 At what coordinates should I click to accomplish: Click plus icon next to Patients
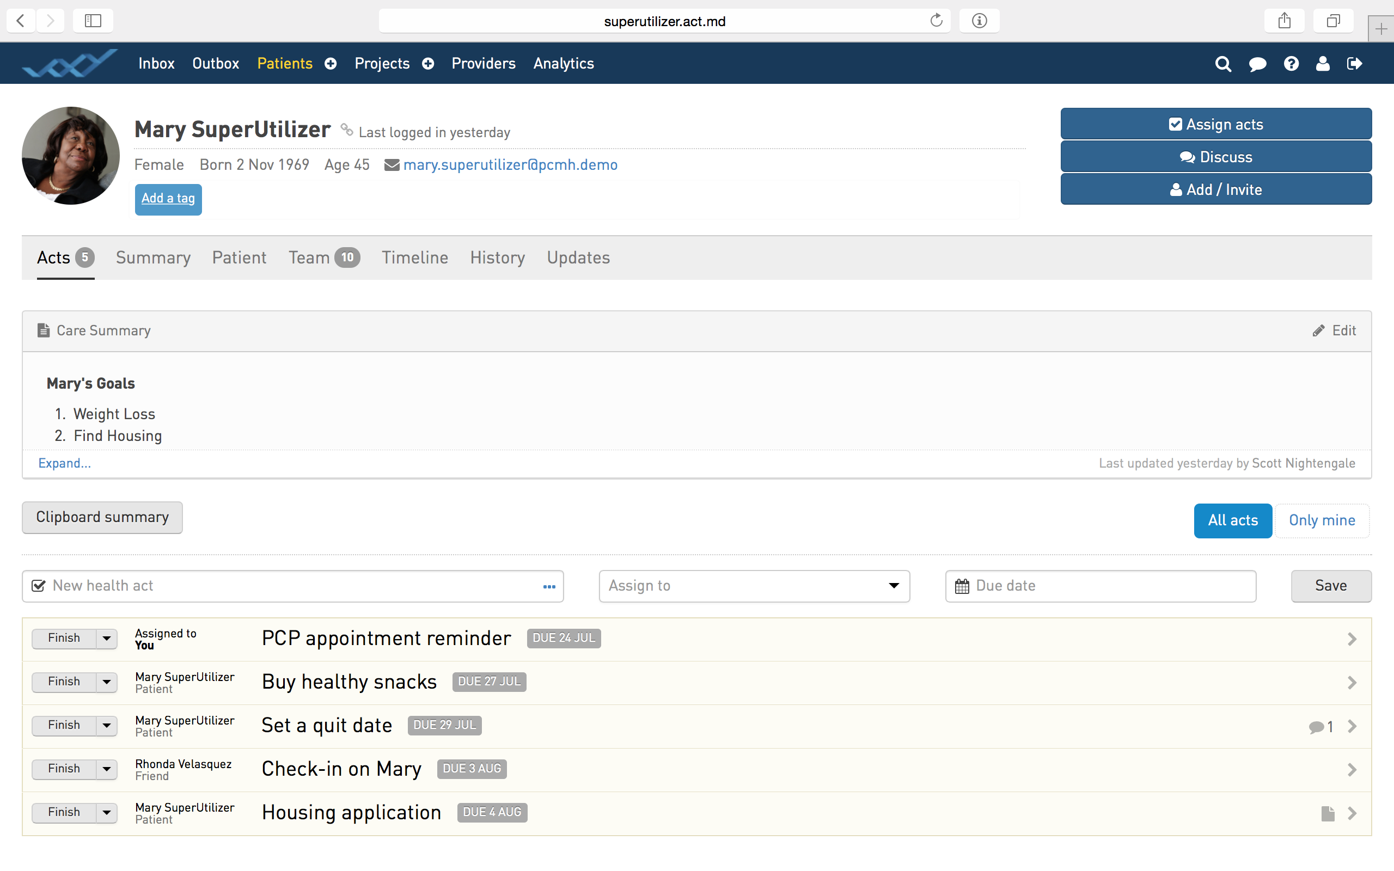[x=331, y=64]
